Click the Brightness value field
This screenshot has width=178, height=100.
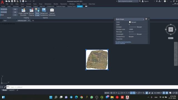coord(15,9)
